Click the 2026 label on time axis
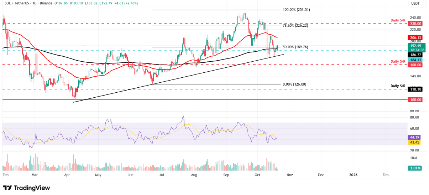The image size is (429, 195). pyautogui.click(x=353, y=175)
